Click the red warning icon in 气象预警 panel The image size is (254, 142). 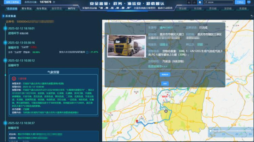pos(14,78)
